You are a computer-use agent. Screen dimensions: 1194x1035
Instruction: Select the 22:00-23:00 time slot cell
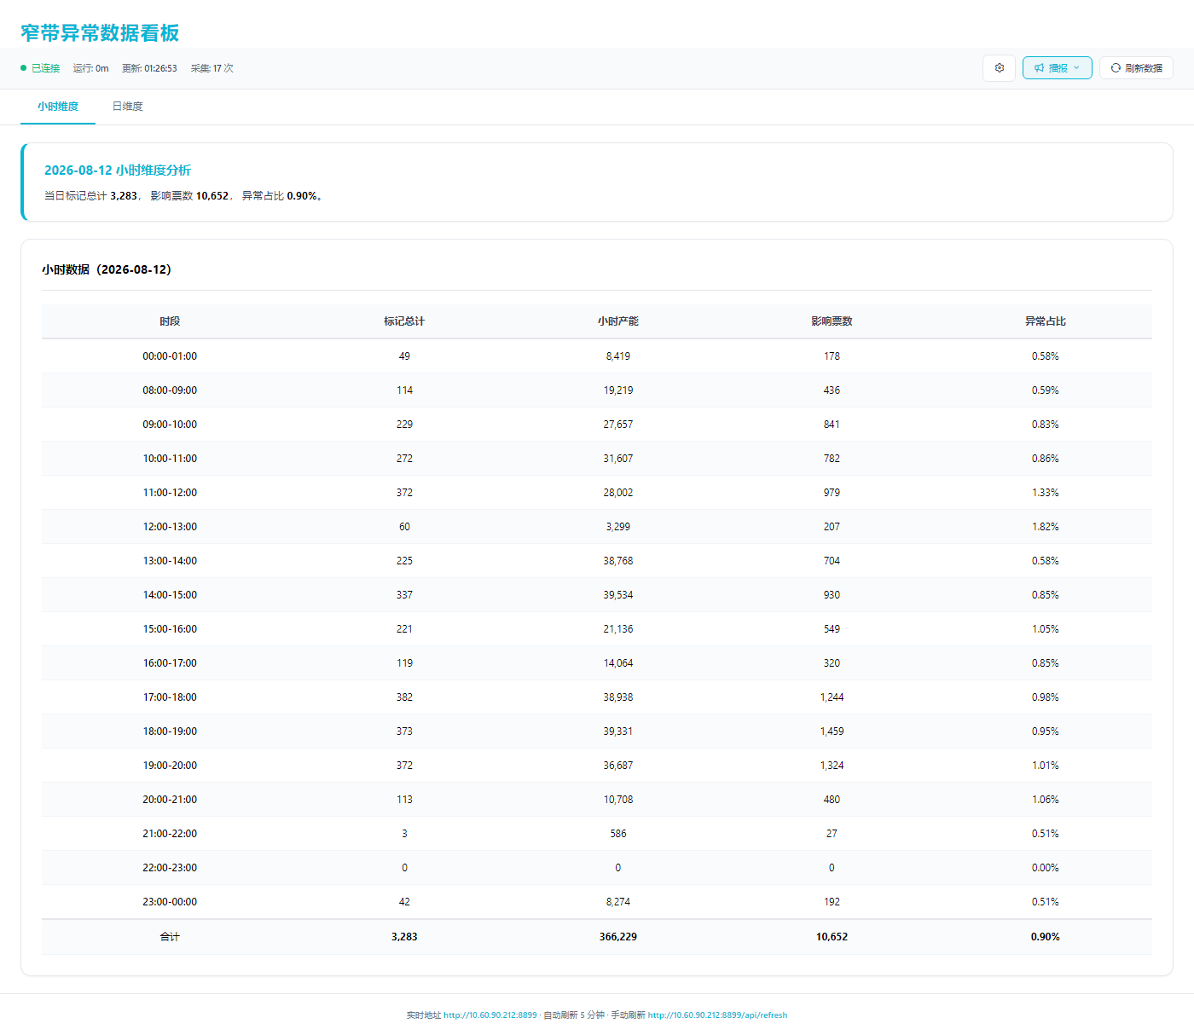coord(170,868)
